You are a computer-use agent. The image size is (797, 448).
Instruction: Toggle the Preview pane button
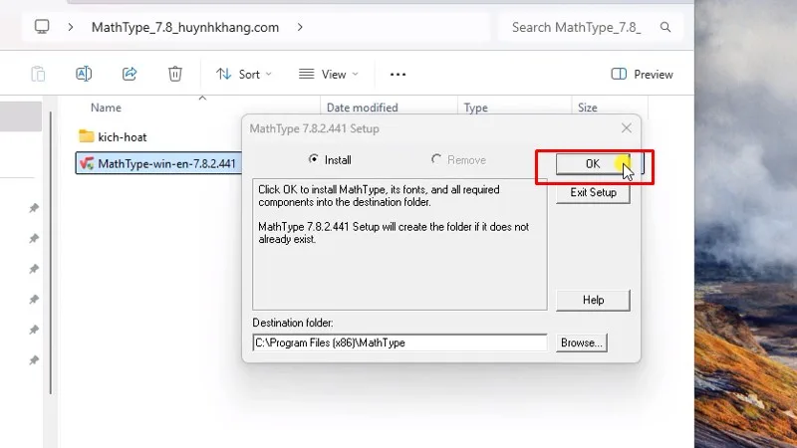642,74
